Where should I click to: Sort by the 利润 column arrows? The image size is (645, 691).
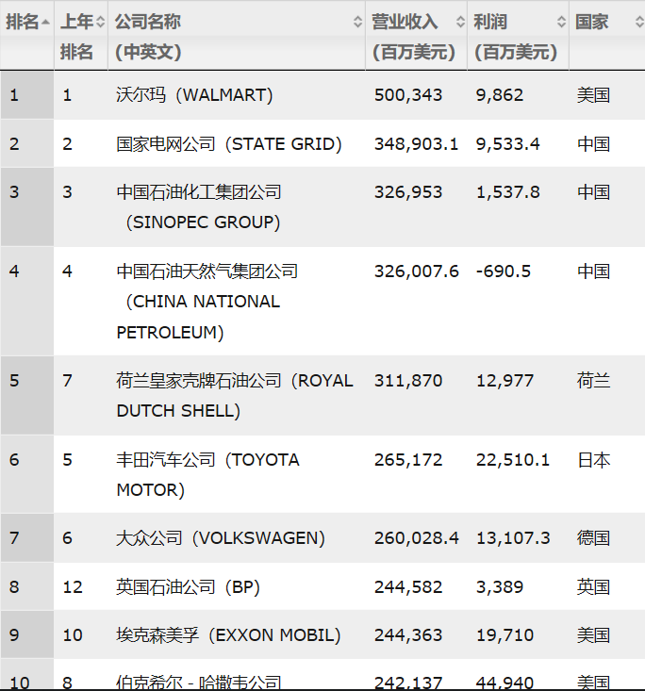coord(561,22)
